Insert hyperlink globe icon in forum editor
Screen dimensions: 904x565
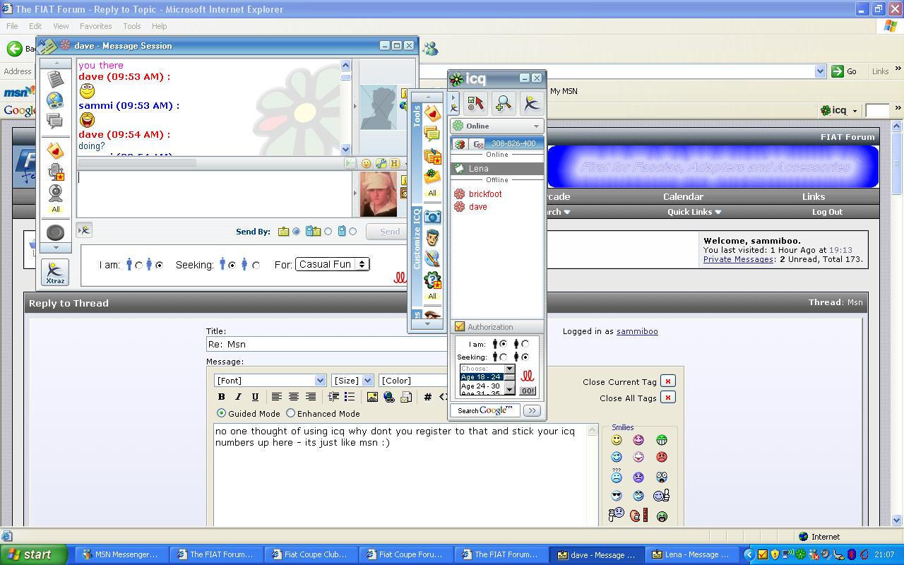(389, 397)
